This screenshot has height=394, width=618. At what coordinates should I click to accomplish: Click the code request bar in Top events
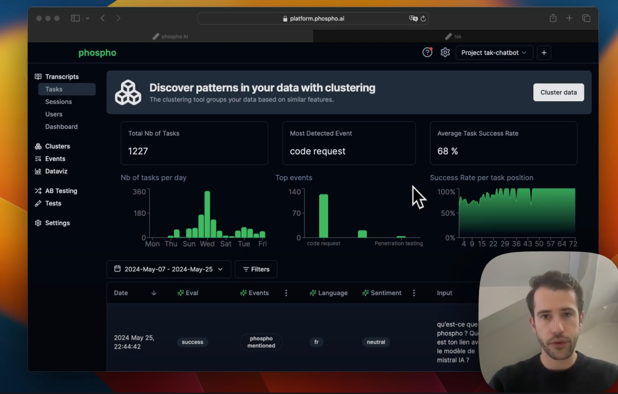tap(324, 216)
